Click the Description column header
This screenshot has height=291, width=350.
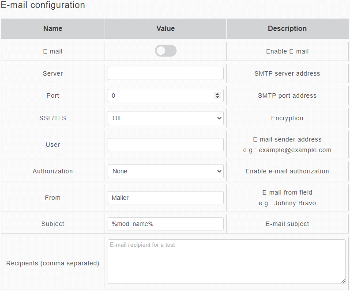(x=287, y=29)
